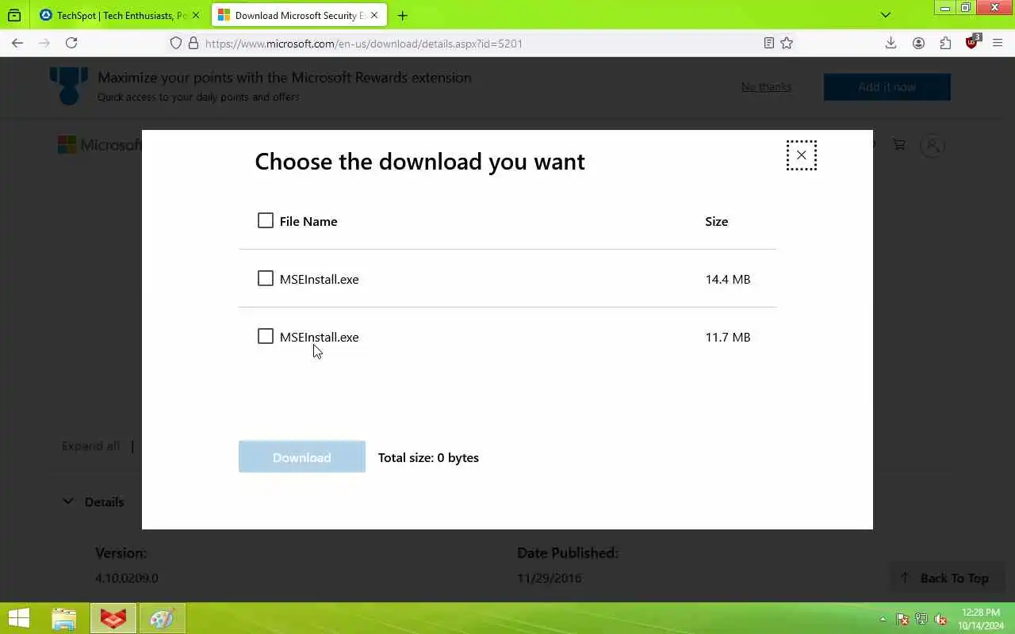1015x634 pixels.
Task: Open a new tab with plus button
Action: point(403,15)
